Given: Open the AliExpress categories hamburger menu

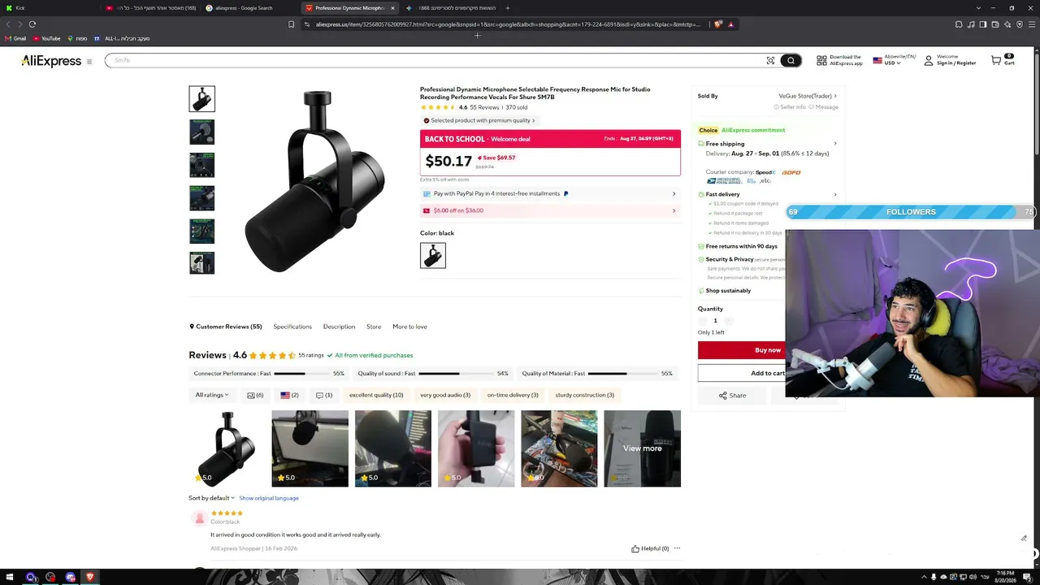Looking at the screenshot, I should tap(89, 61).
